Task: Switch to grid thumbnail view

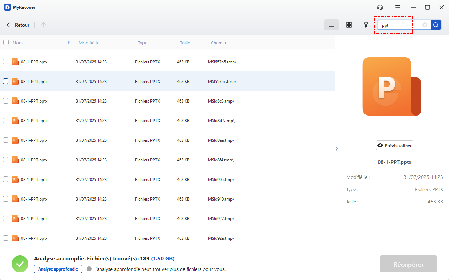Action: (x=349, y=25)
